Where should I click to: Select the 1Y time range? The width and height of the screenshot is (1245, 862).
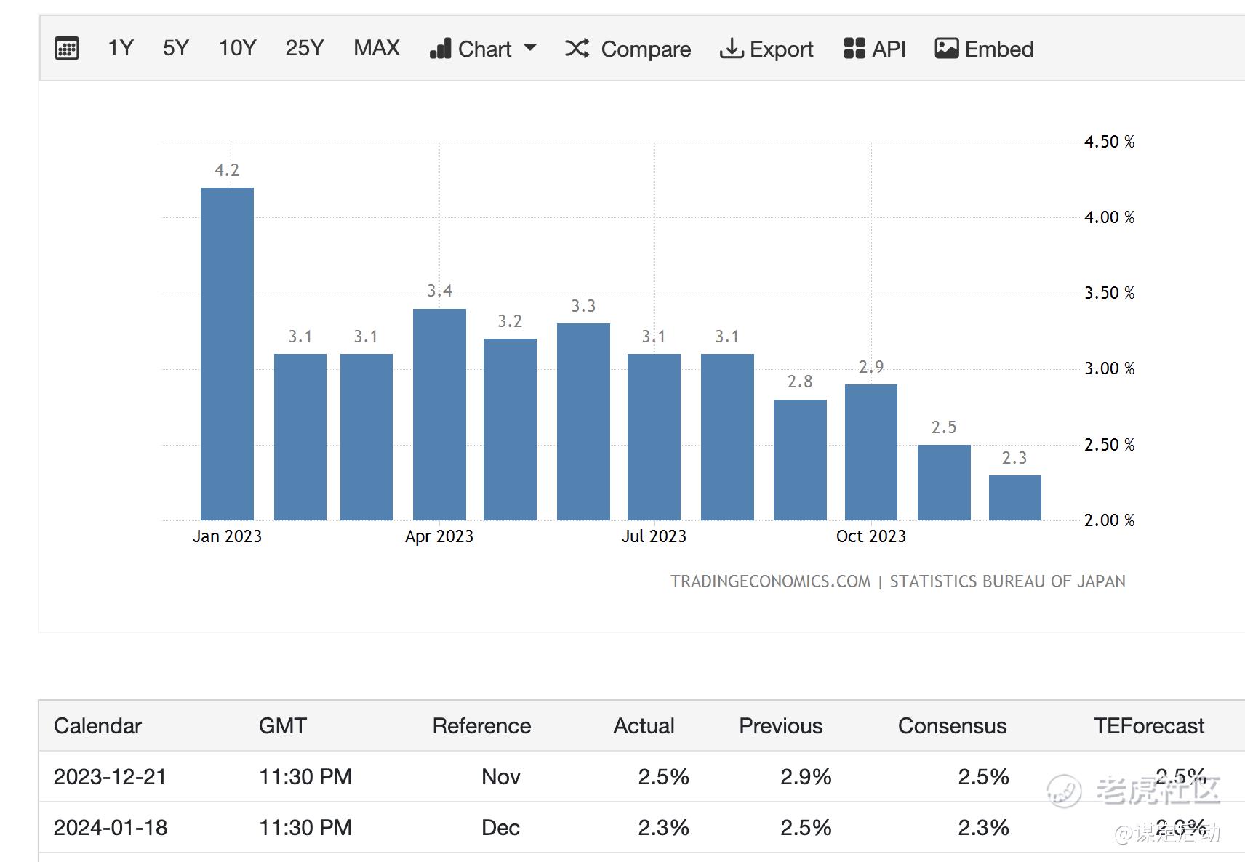121,48
